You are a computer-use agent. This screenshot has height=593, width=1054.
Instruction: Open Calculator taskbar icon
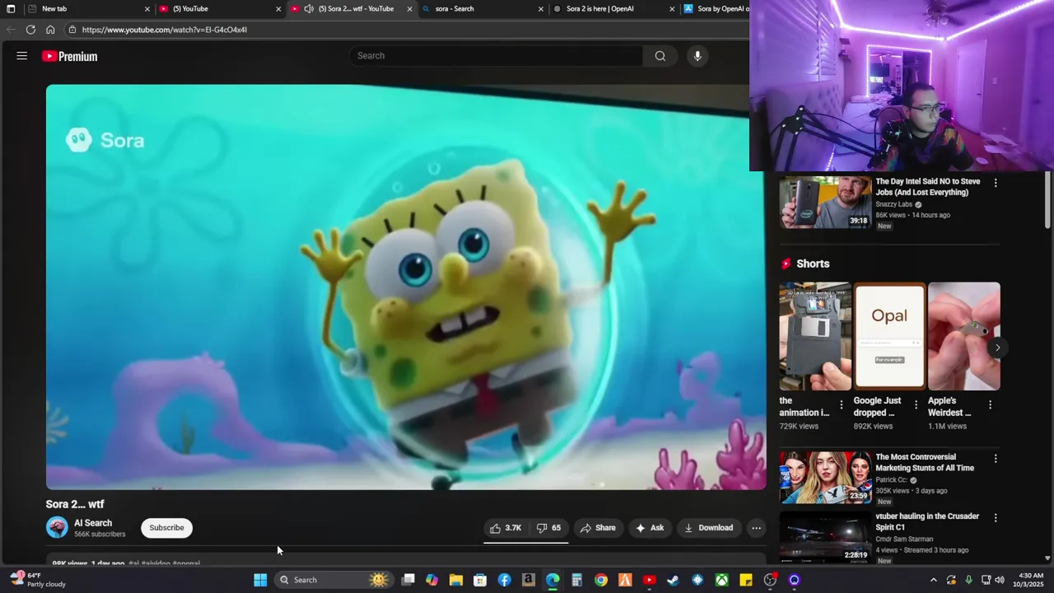click(x=576, y=580)
